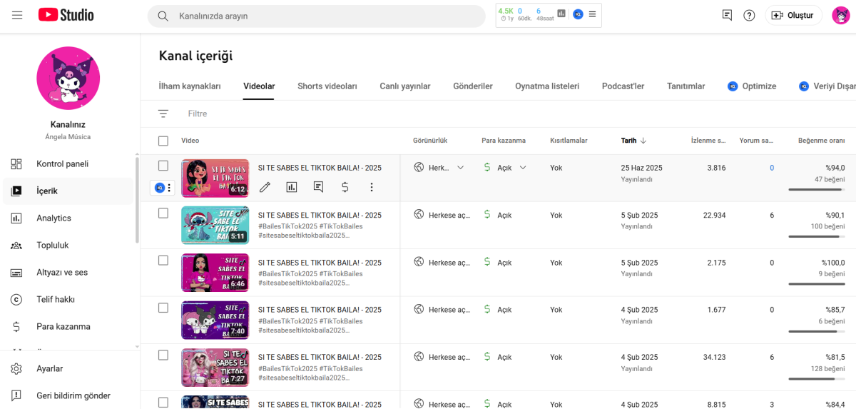
Task: Click channel profile picture in sidebar
Action: tap(68, 78)
